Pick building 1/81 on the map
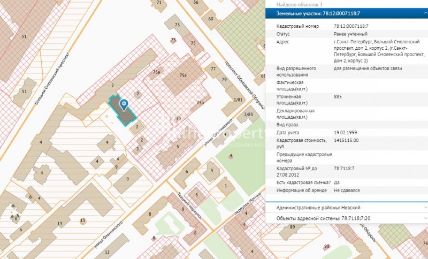Viewport: 428px width, 259px height. point(238,100)
